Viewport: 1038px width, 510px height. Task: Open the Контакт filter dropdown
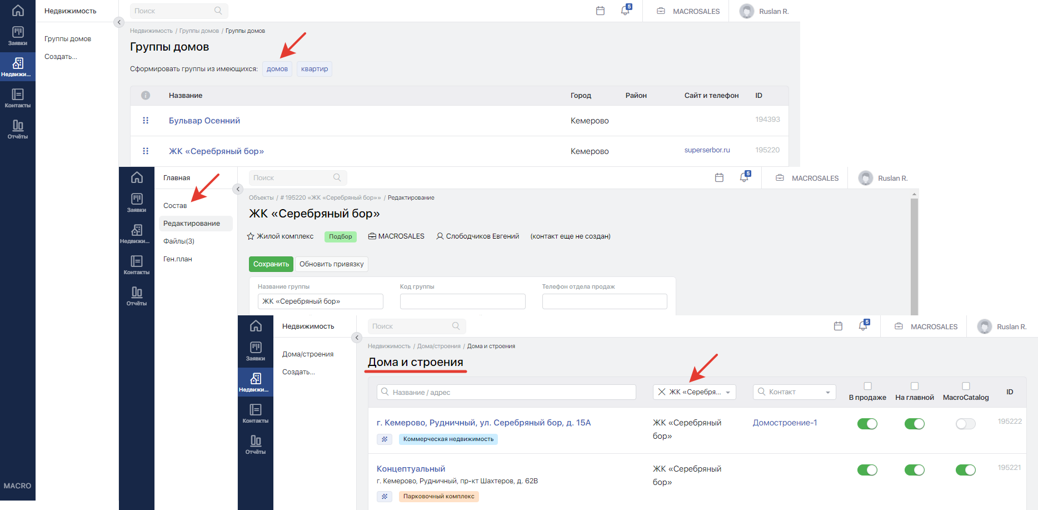[795, 392]
